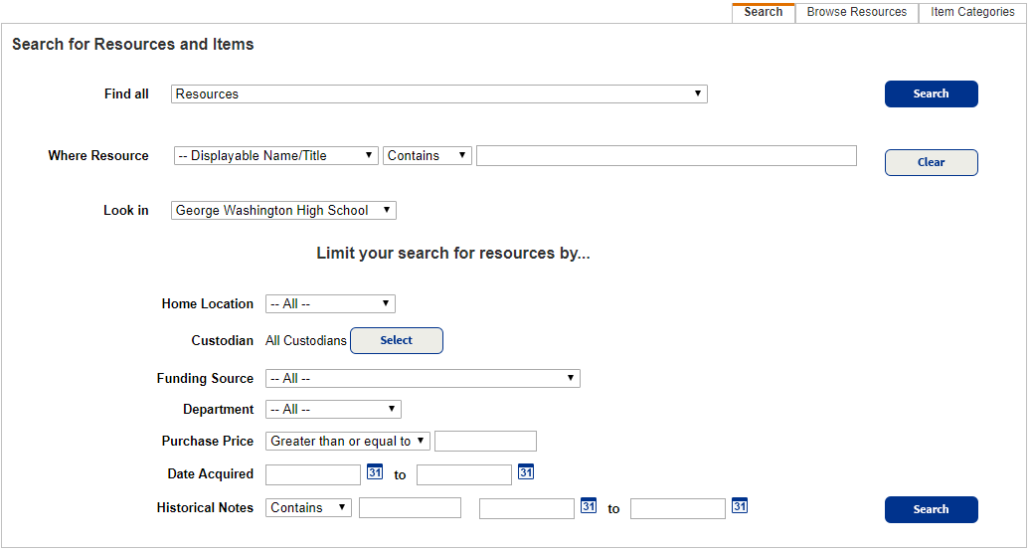This screenshot has width=1031, height=551.
Task: Open the Displayable Name/Title field dropdown
Action: [x=275, y=156]
